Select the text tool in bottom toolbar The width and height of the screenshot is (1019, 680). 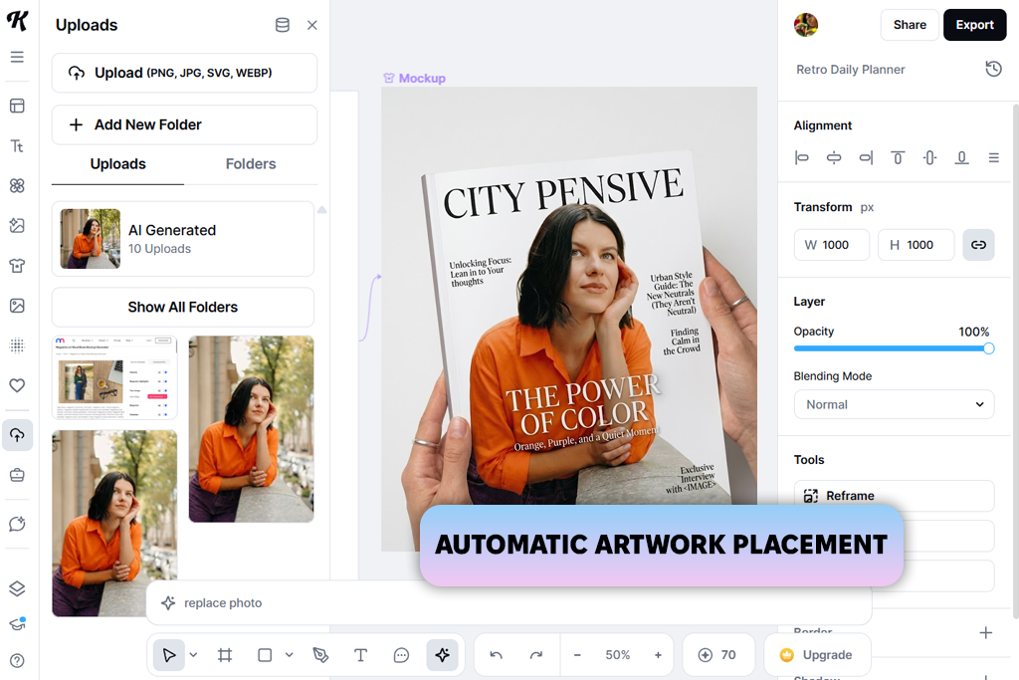point(360,655)
